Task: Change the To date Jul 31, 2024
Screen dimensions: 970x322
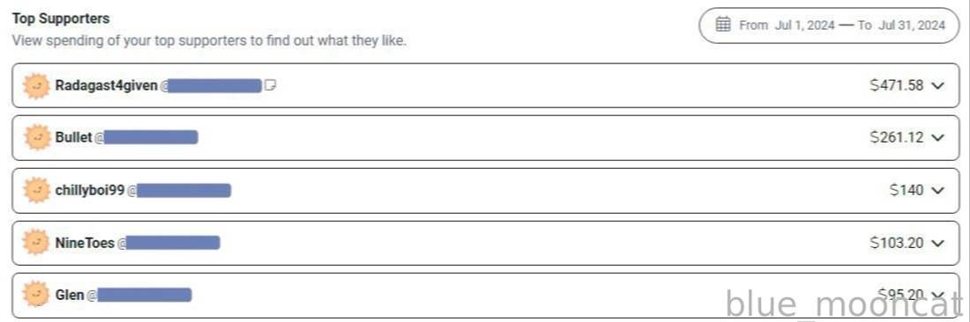Action: [x=911, y=26]
